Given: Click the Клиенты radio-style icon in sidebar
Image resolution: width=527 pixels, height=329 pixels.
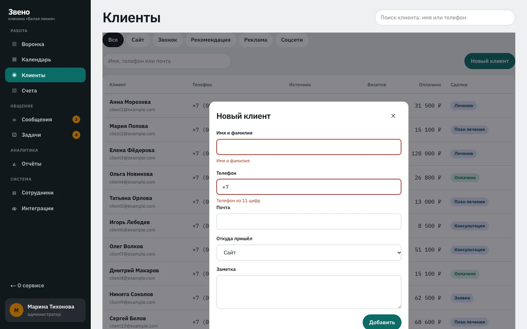Looking at the screenshot, I should click(15, 75).
